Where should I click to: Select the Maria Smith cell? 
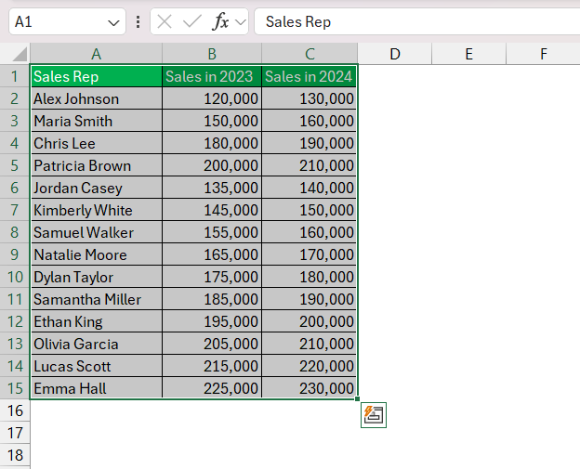click(96, 121)
